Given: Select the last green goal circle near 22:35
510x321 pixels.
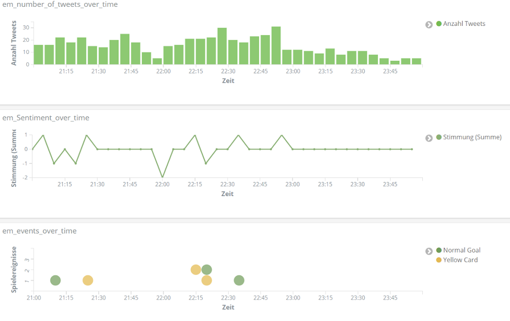Looking at the screenshot, I should [239, 281].
